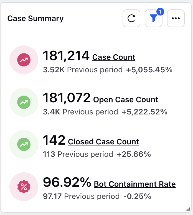Select the 181,214 case count value
This screenshot has height=215, width=193.
click(x=66, y=56)
